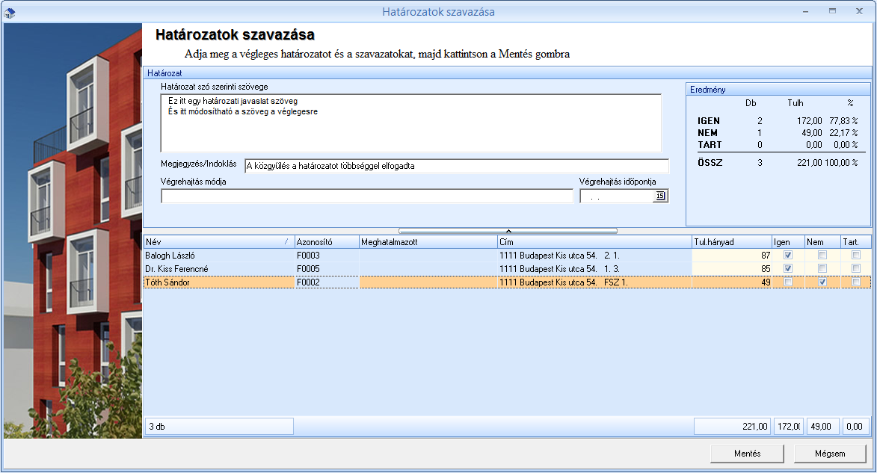
Task: Tick Nem checkbox for Balogh László
Action: click(x=822, y=255)
